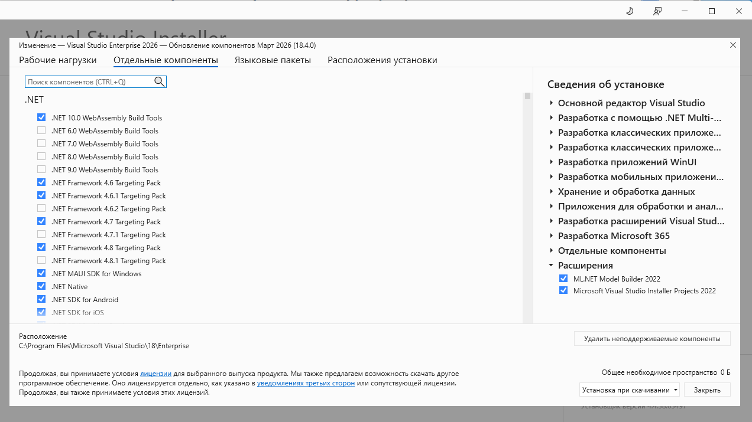Check .NET 7.0 WebAssembly Build Tools

coord(41,143)
